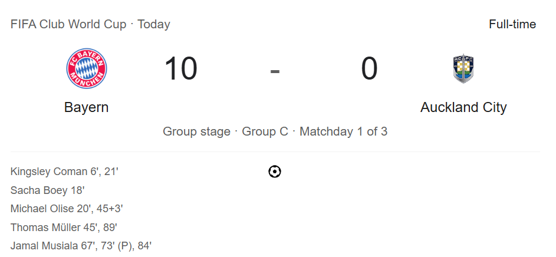Click the divider line below match info
This screenshot has height=257, width=556.
click(x=275, y=151)
